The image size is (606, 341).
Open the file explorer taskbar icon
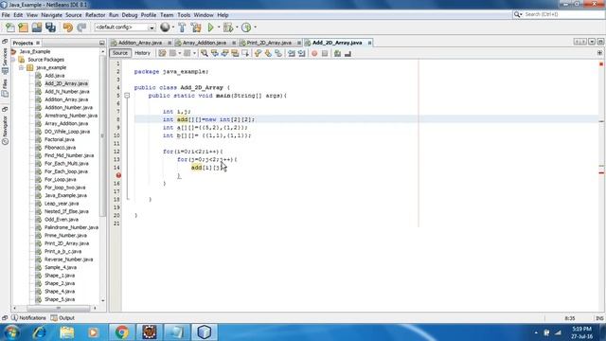click(x=67, y=332)
